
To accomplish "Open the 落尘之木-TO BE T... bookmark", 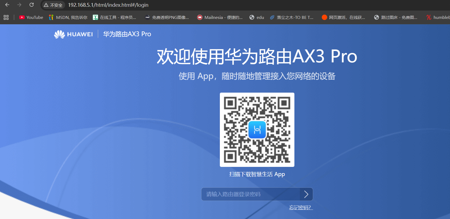I will [x=292, y=17].
